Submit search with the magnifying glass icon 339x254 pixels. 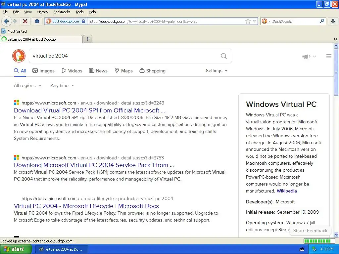[224, 56]
